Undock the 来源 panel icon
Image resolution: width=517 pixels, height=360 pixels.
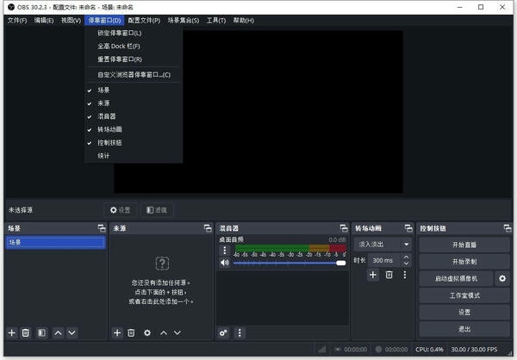(208, 228)
